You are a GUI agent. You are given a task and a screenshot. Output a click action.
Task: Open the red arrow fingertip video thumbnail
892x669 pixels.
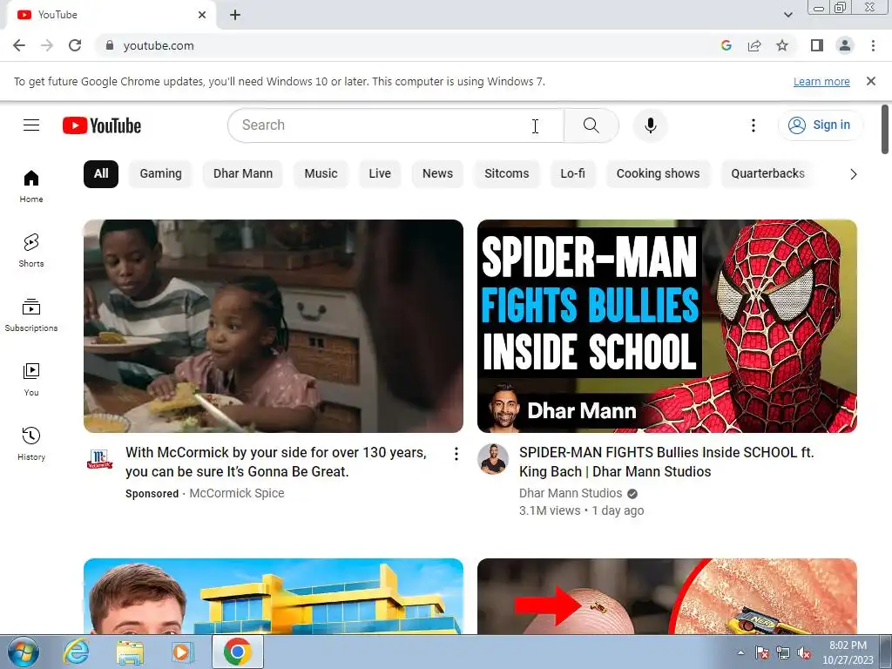point(666,596)
